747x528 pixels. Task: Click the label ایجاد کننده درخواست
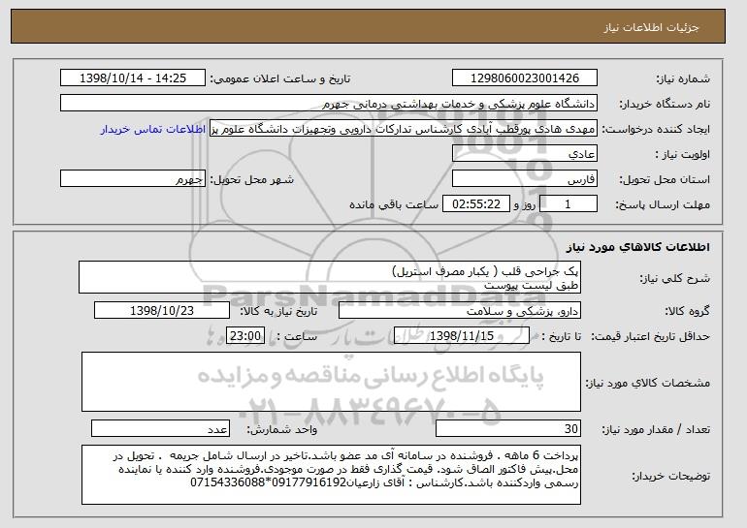tap(656, 129)
